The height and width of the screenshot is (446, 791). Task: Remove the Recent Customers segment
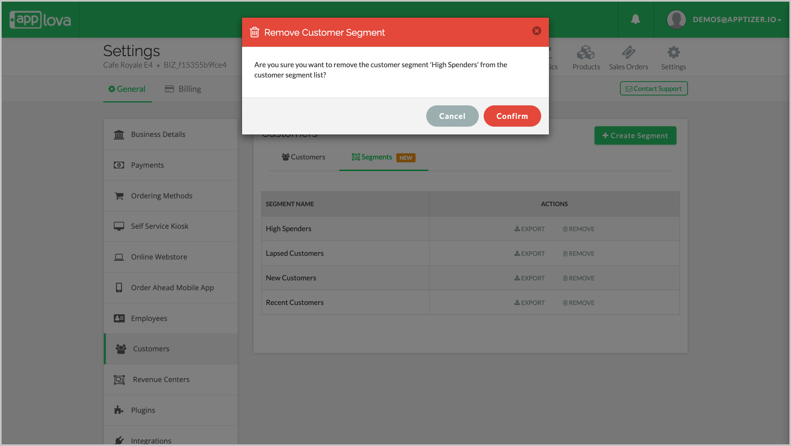(578, 303)
